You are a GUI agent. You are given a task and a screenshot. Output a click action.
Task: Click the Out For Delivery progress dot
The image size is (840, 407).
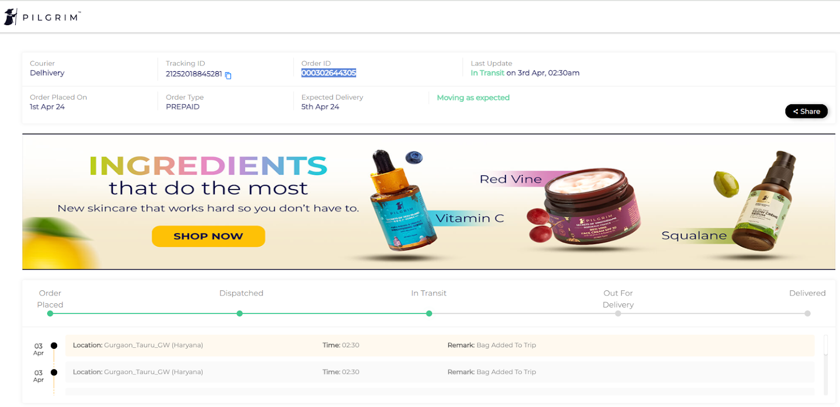point(618,313)
